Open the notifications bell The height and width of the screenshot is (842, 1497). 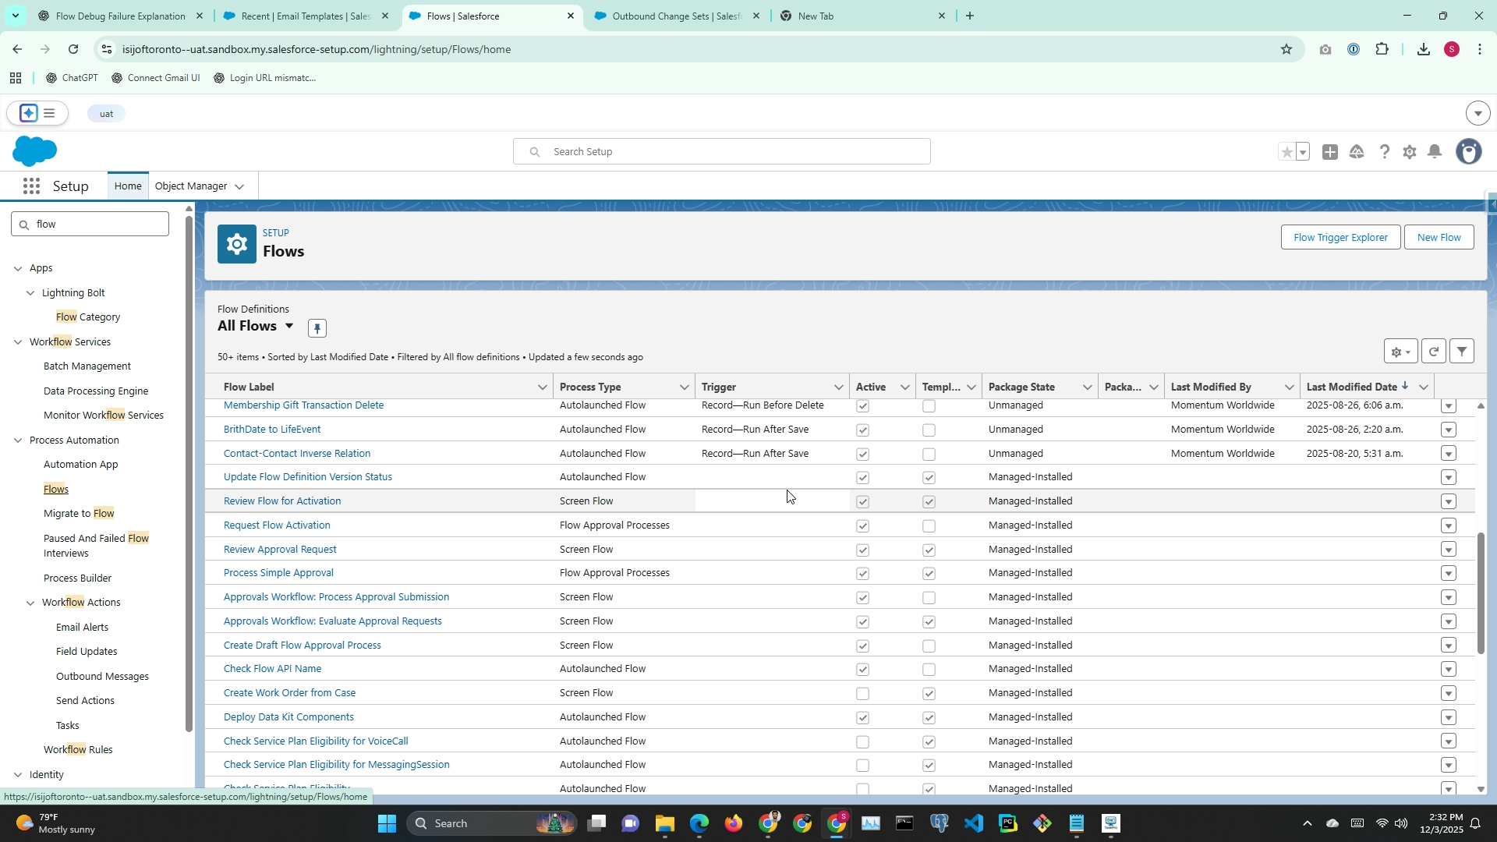(1435, 152)
